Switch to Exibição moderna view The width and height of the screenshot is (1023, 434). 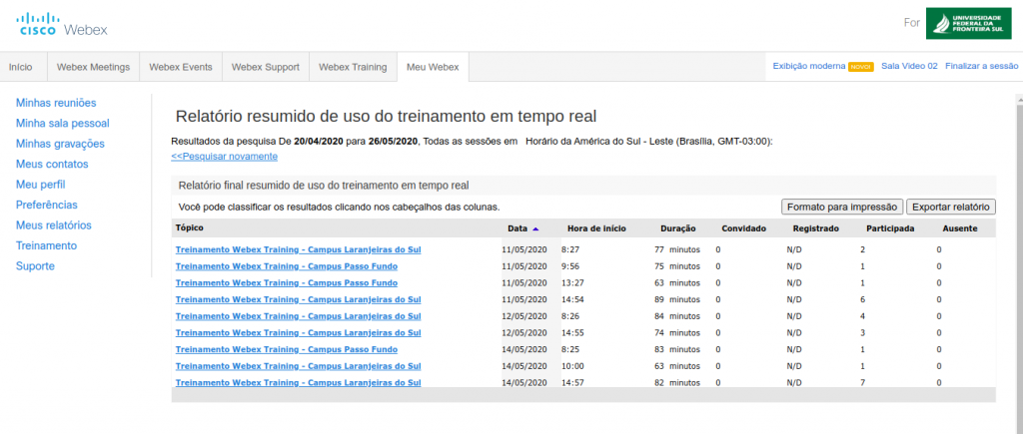[809, 67]
